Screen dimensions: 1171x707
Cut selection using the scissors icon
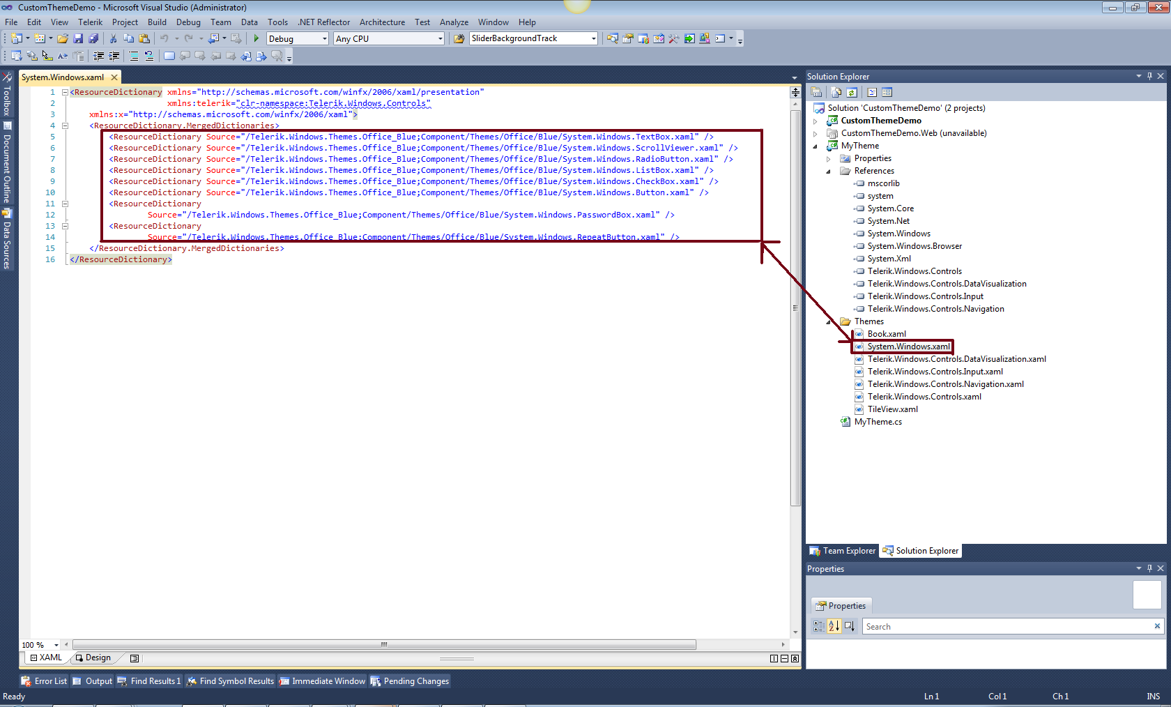pos(113,39)
